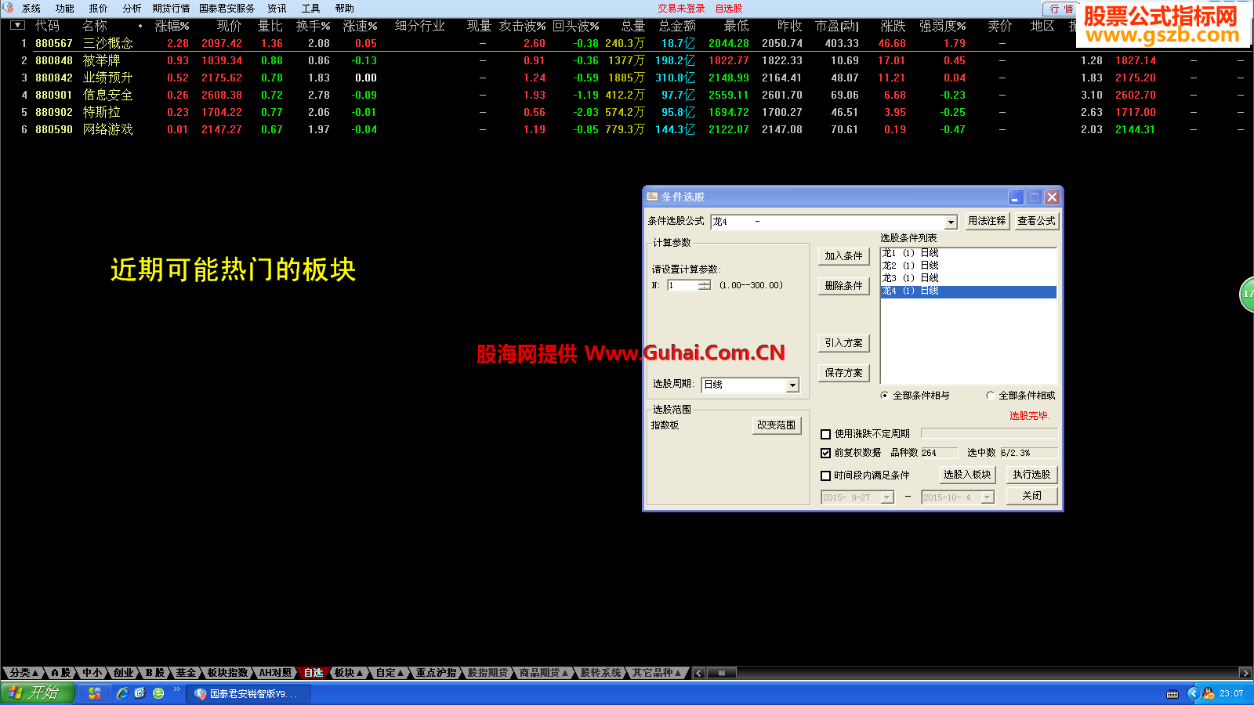Expand the quick launch overflow chevron
The height and width of the screenshot is (705, 1254).
click(x=177, y=690)
